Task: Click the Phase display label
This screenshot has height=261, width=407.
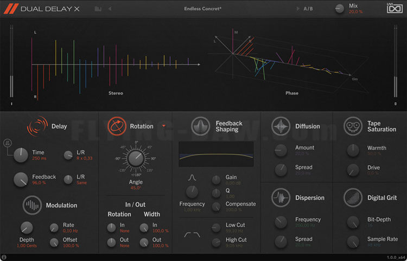Action: pyautogui.click(x=292, y=93)
